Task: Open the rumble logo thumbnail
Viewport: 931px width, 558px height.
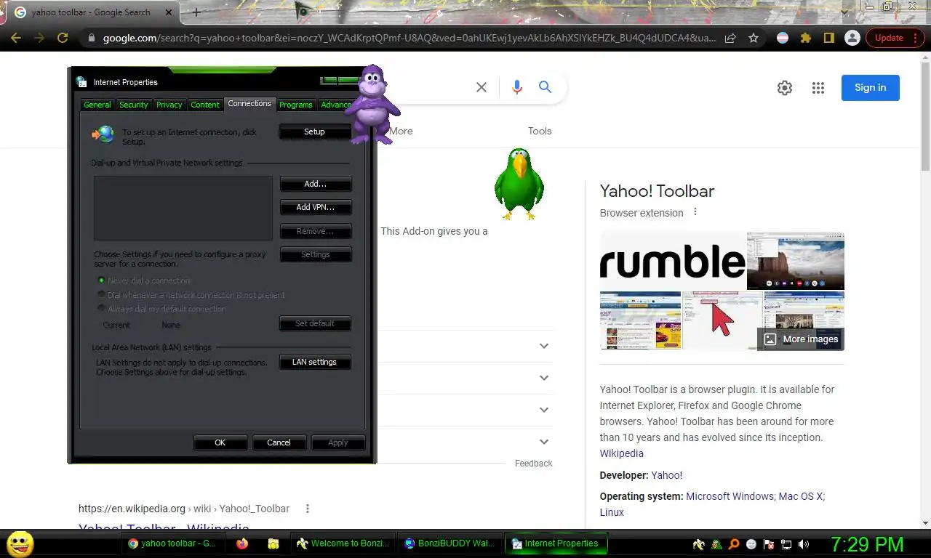Action: coord(672,261)
